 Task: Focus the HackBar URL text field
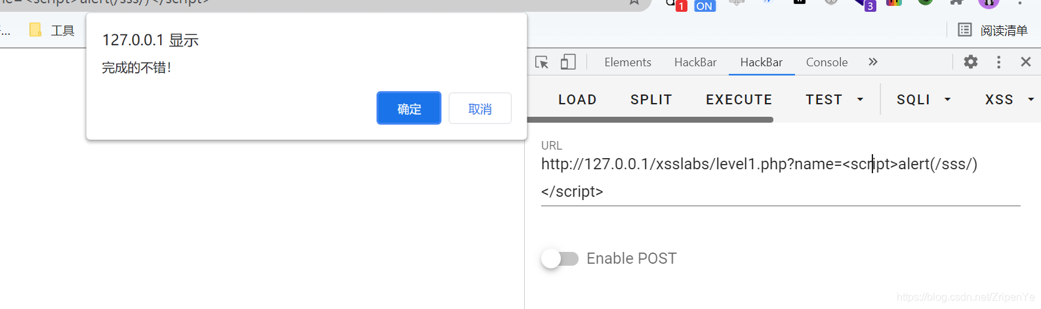click(781, 178)
